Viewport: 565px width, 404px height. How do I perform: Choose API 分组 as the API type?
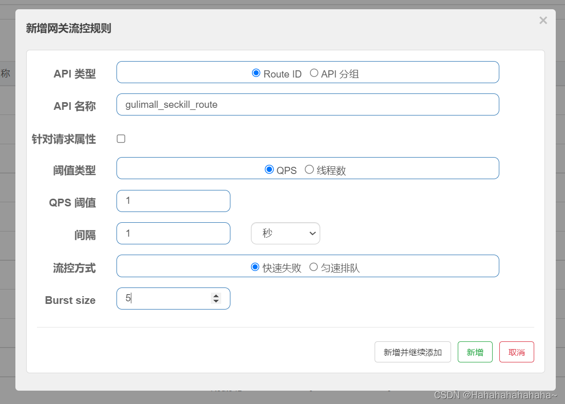coord(314,73)
